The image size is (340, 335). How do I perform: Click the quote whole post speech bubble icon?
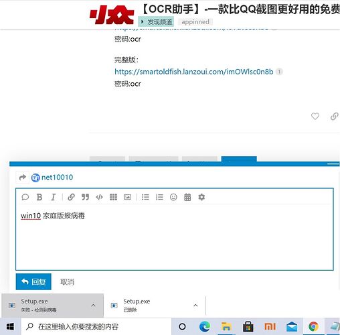coord(25,197)
